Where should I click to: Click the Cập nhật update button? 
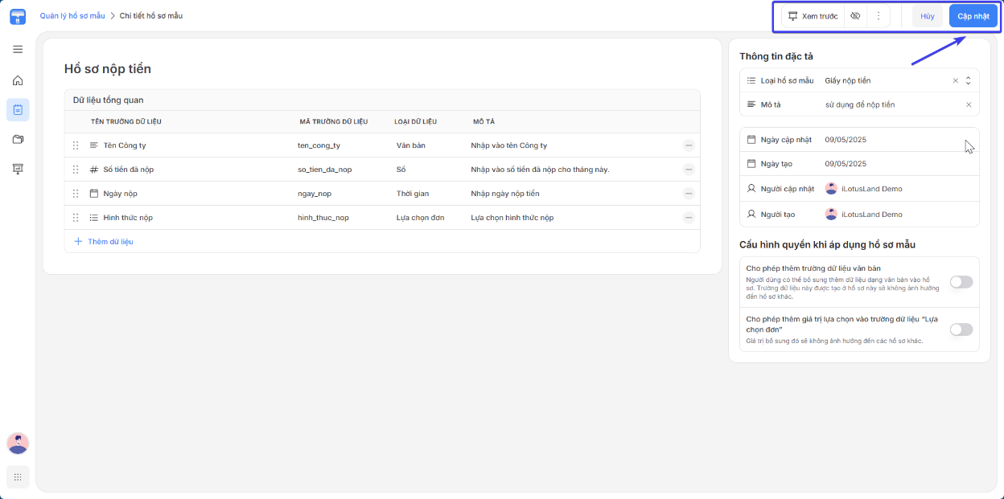point(973,16)
